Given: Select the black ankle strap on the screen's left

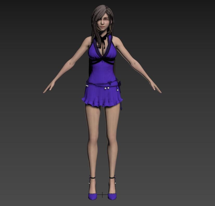Looking at the screenshot, I should (92, 178).
